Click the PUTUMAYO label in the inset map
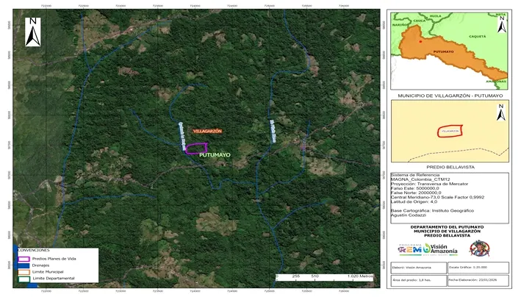521x297 pixels. pyautogui.click(x=443, y=52)
